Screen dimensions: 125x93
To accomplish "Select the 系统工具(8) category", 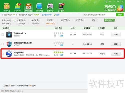I will (x=65, y=20).
